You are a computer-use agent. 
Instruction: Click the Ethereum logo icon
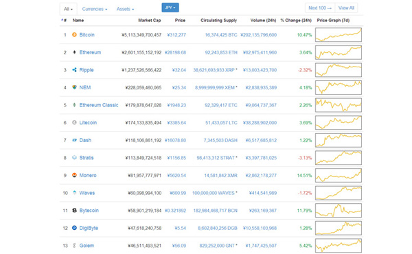[74, 52]
